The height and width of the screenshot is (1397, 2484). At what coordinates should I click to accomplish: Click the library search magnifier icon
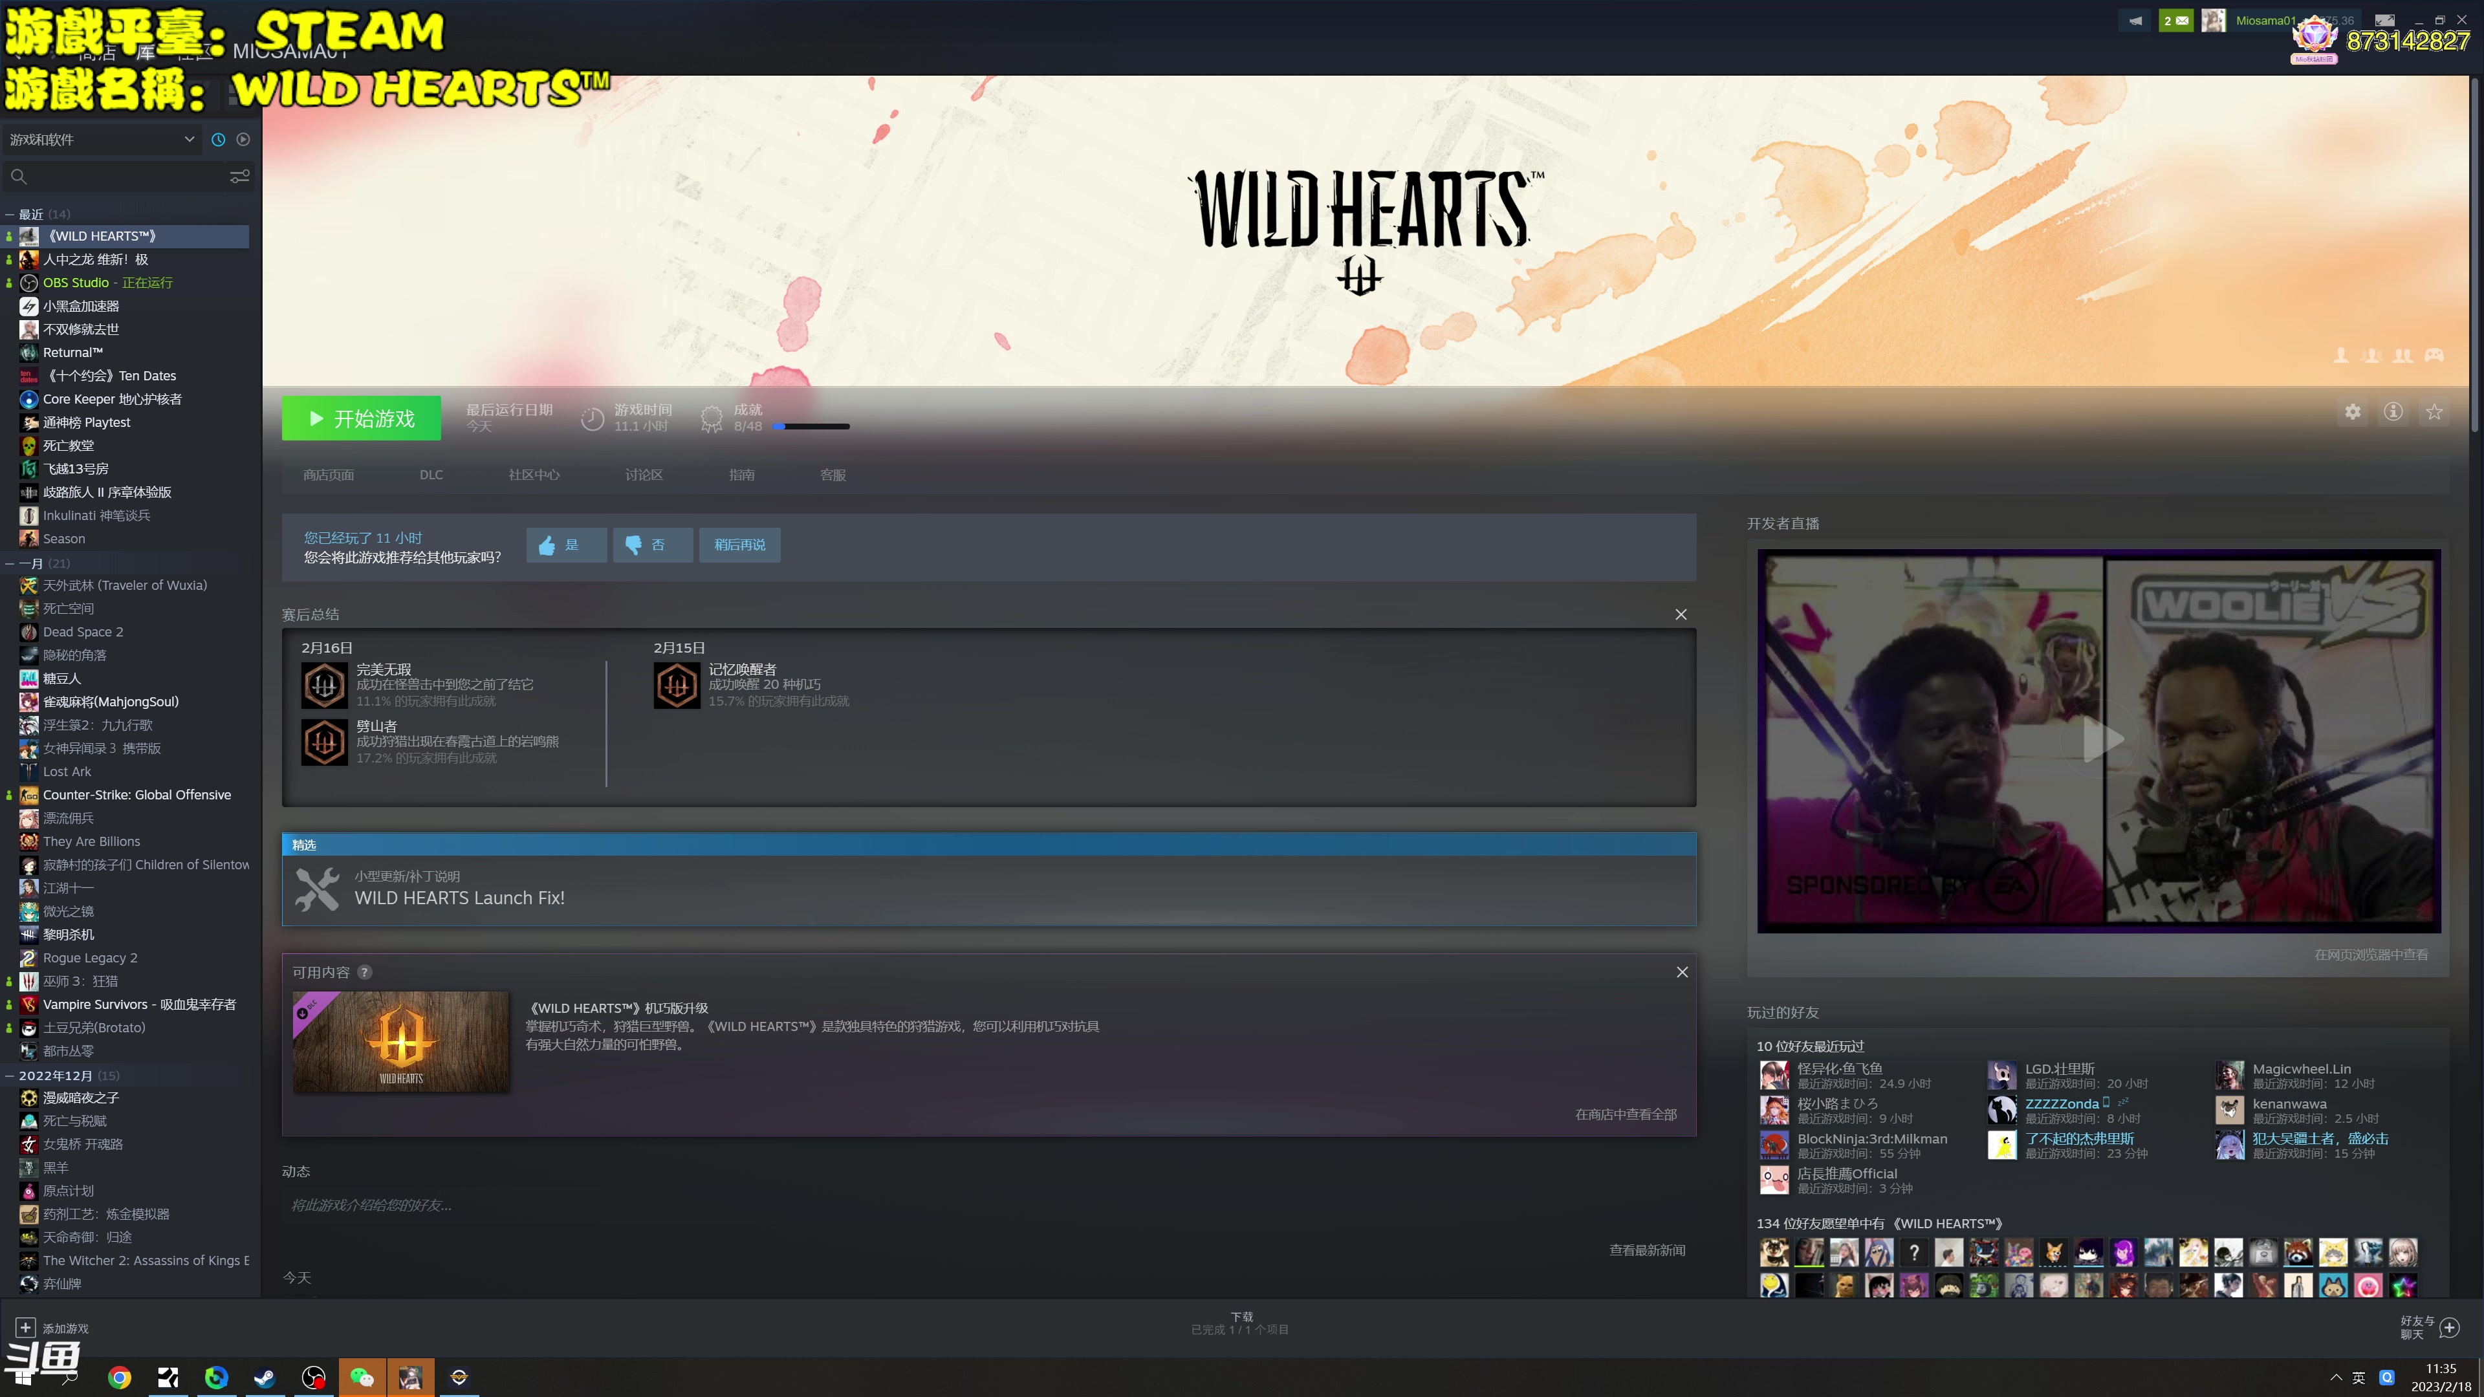18,177
